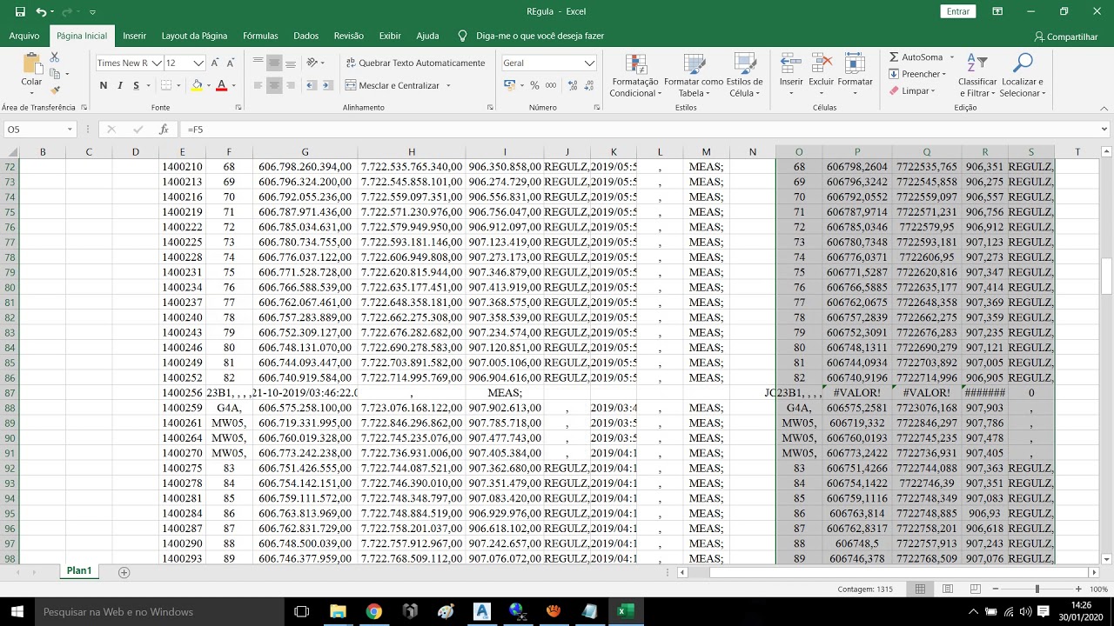Click the decrease indent icon
1114x626 pixels.
312,85
